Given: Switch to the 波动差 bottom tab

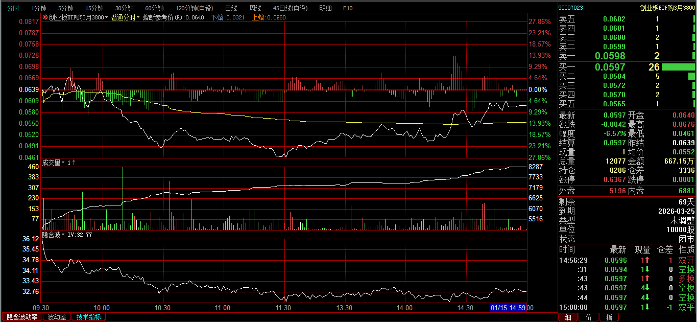Looking at the screenshot, I should (x=57, y=317).
